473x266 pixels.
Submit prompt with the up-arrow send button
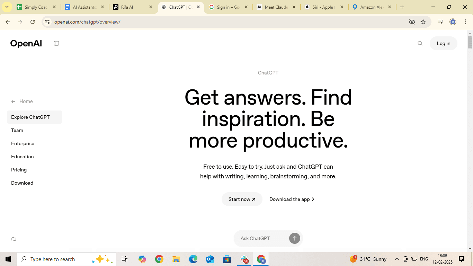(x=295, y=238)
